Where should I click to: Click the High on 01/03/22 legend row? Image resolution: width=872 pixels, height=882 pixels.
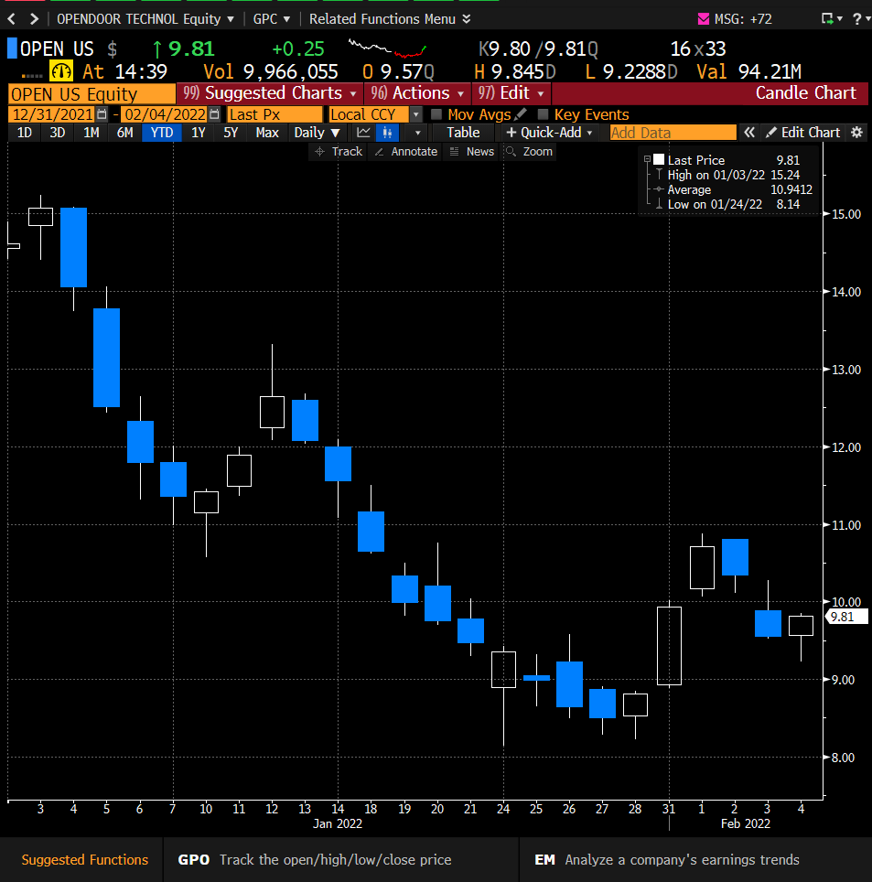(734, 175)
